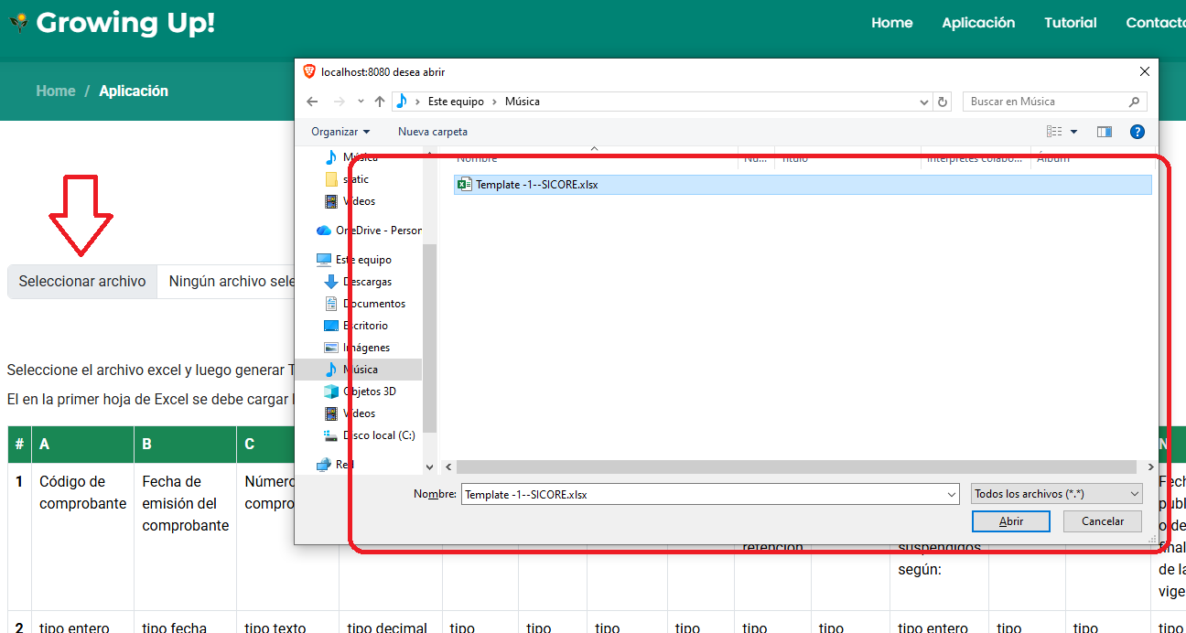
Task: Open Tutorial in the site navbar
Action: coord(1071,23)
